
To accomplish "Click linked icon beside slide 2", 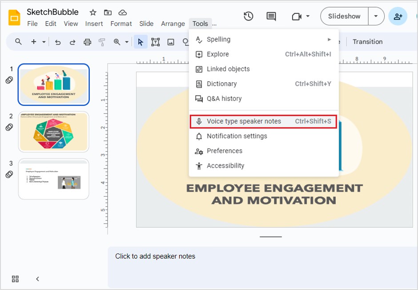I will pyautogui.click(x=9, y=127).
